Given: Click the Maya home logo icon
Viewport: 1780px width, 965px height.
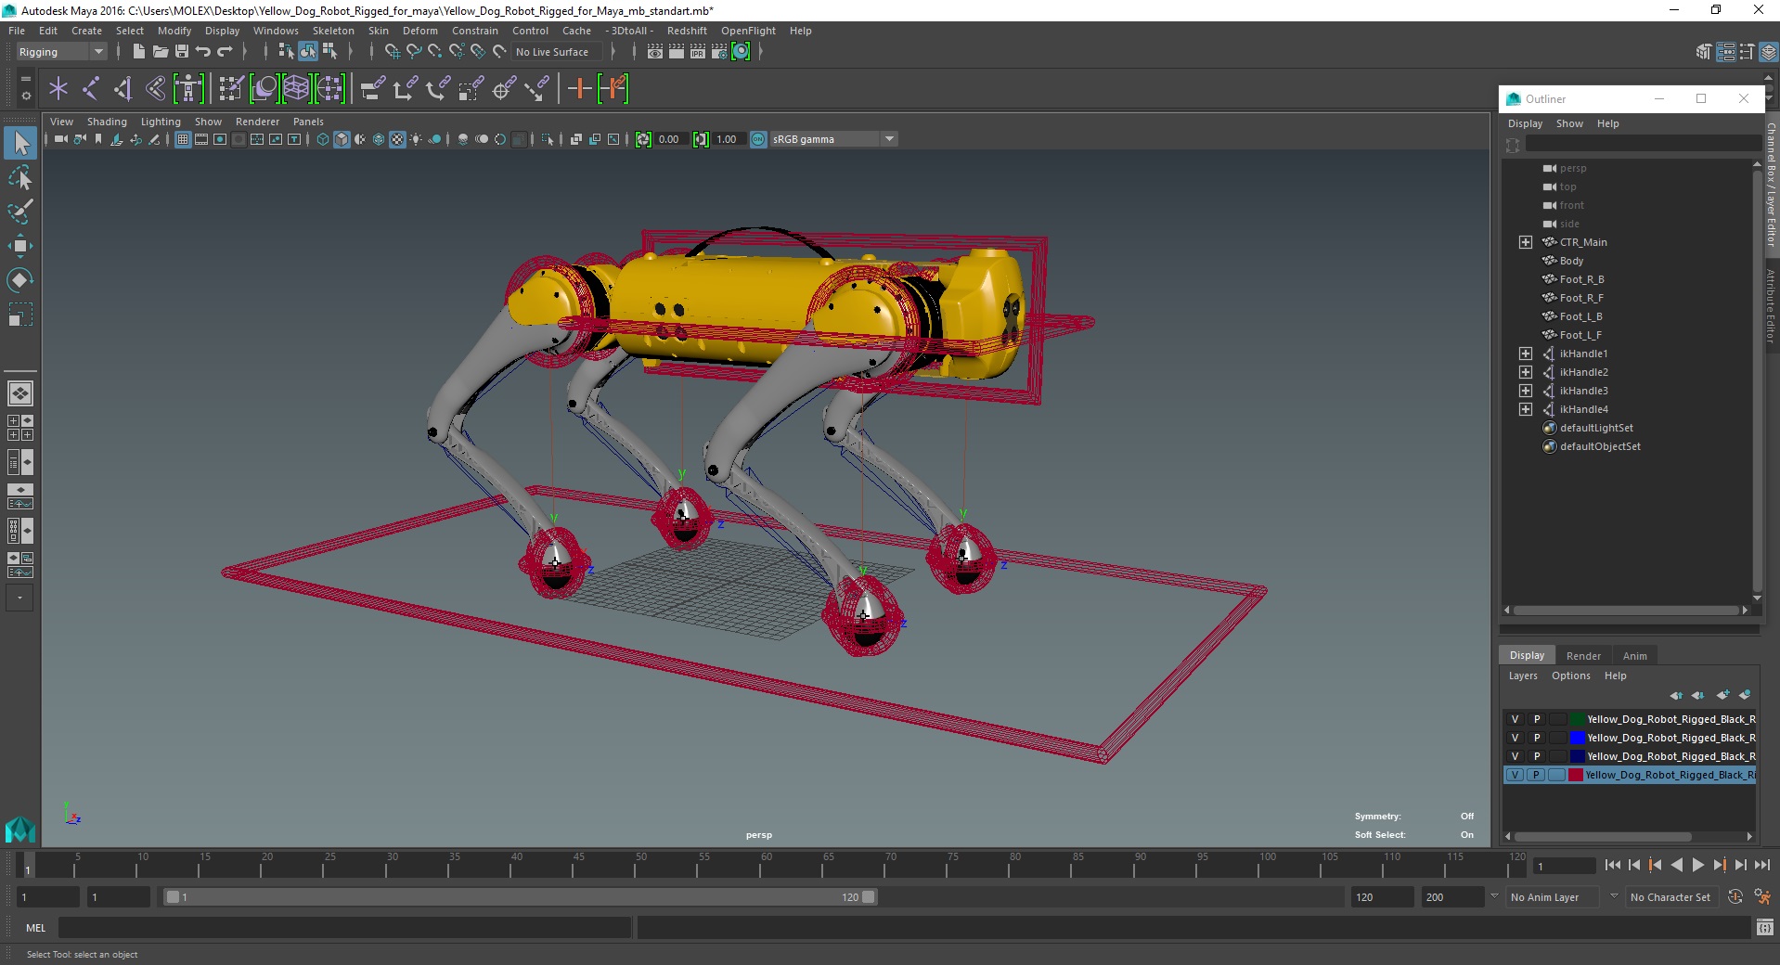Looking at the screenshot, I should click(20, 829).
